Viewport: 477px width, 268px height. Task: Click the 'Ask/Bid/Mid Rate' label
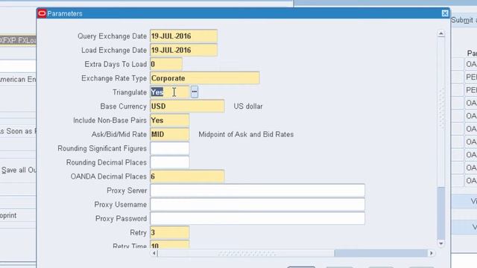119,134
